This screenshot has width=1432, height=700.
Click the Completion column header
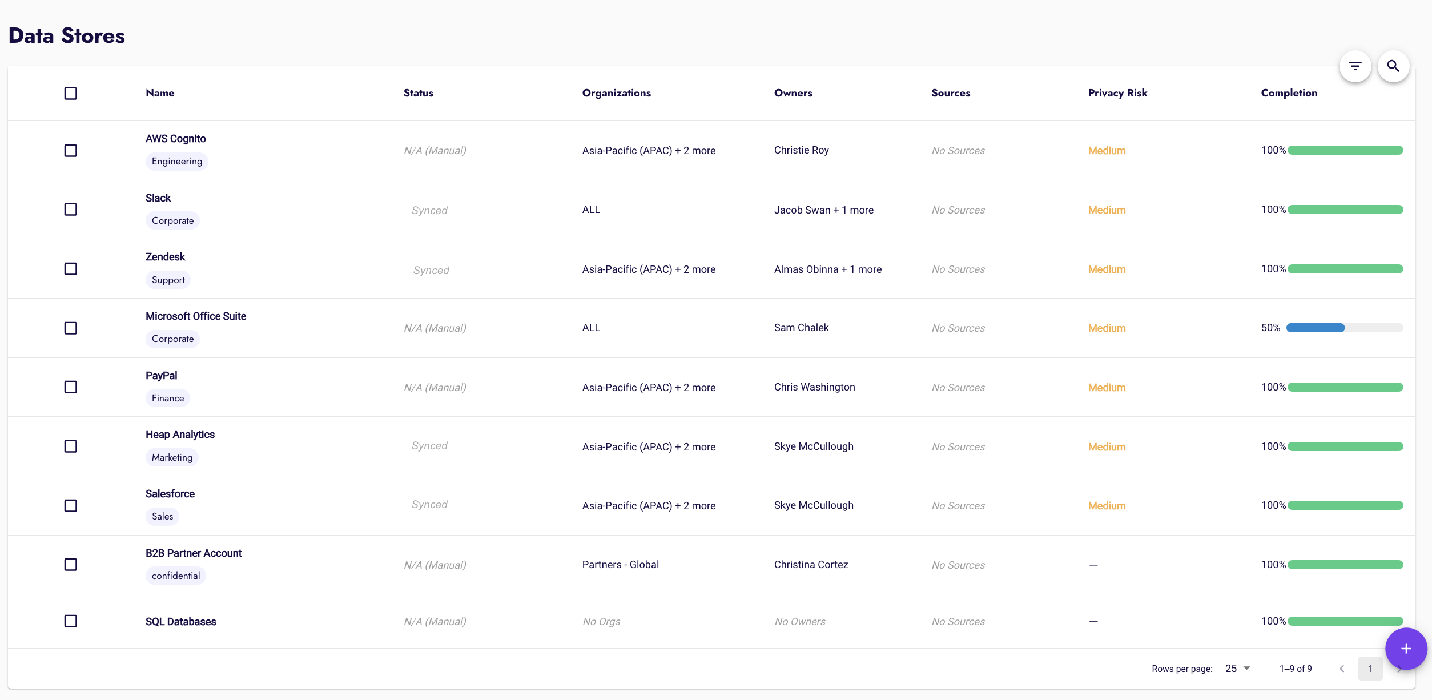(x=1289, y=93)
